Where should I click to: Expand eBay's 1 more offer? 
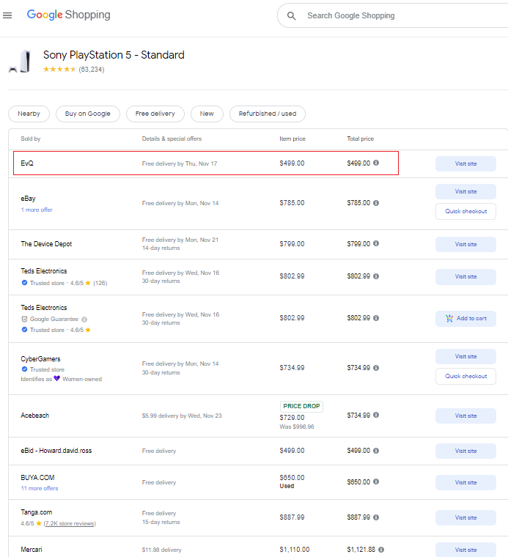click(x=37, y=210)
